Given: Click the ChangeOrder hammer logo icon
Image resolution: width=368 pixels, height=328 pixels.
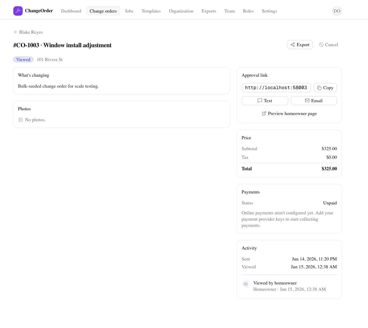Looking at the screenshot, I should coord(18,11).
